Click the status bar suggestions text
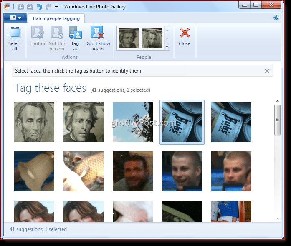Image resolution: width=291 pixels, height=246 pixels. (x=38, y=229)
